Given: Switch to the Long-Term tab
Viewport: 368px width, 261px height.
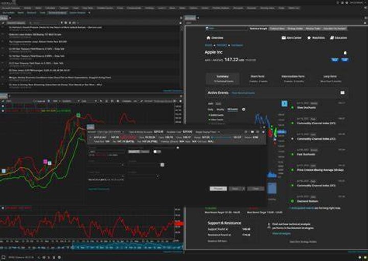Looking at the screenshot, I should (x=330, y=78).
